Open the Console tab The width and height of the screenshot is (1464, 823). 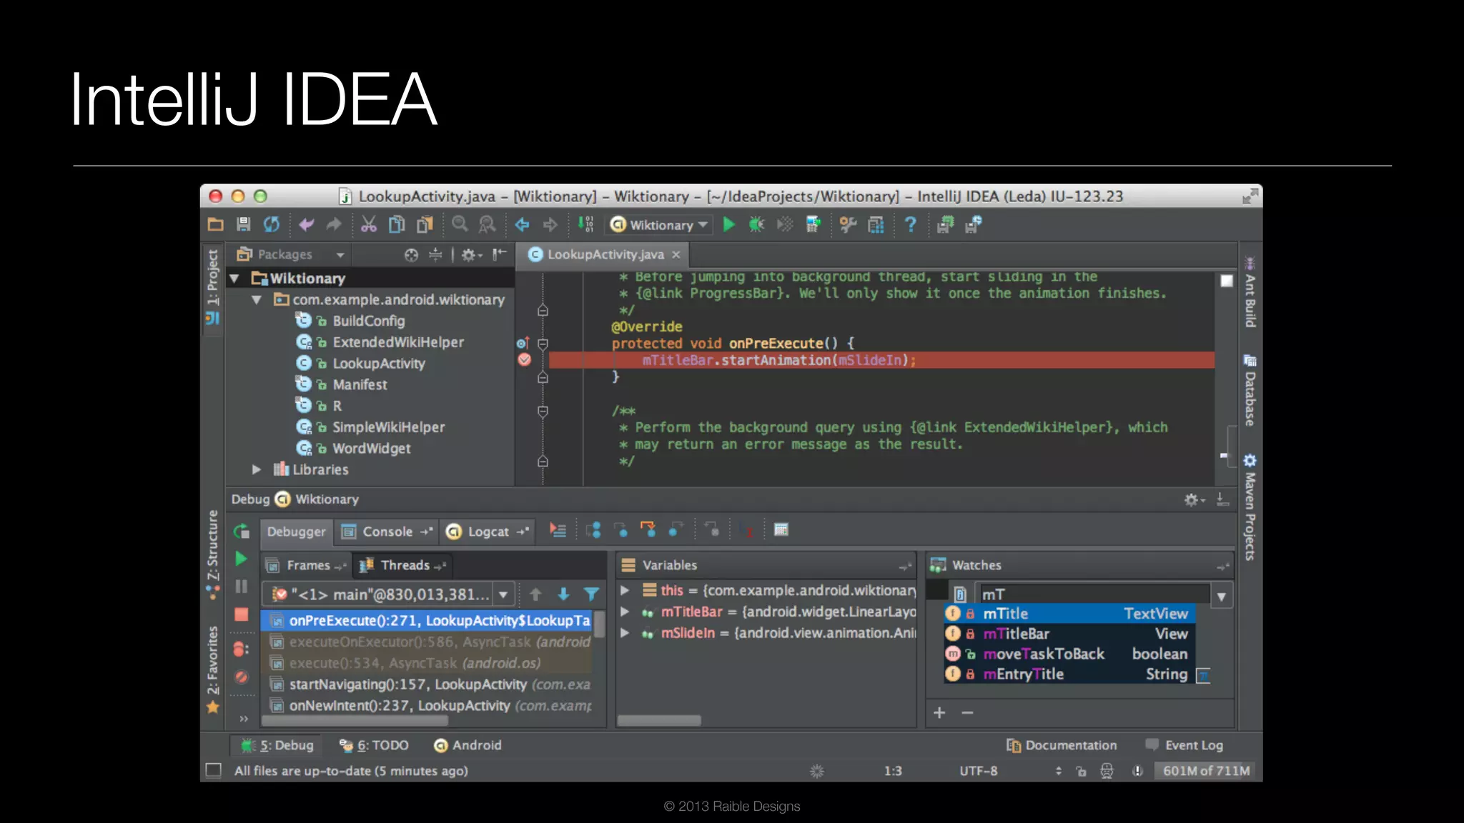387,532
